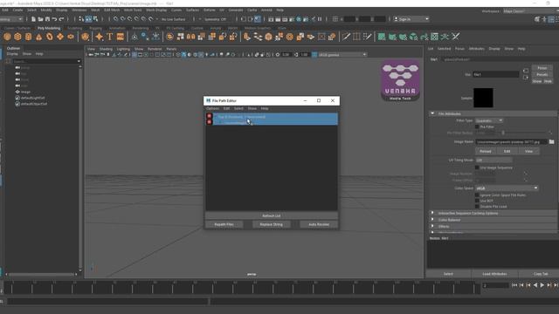Toggle the Disable File Load checkbox
The width and height of the screenshot is (559, 314).
(x=477, y=207)
